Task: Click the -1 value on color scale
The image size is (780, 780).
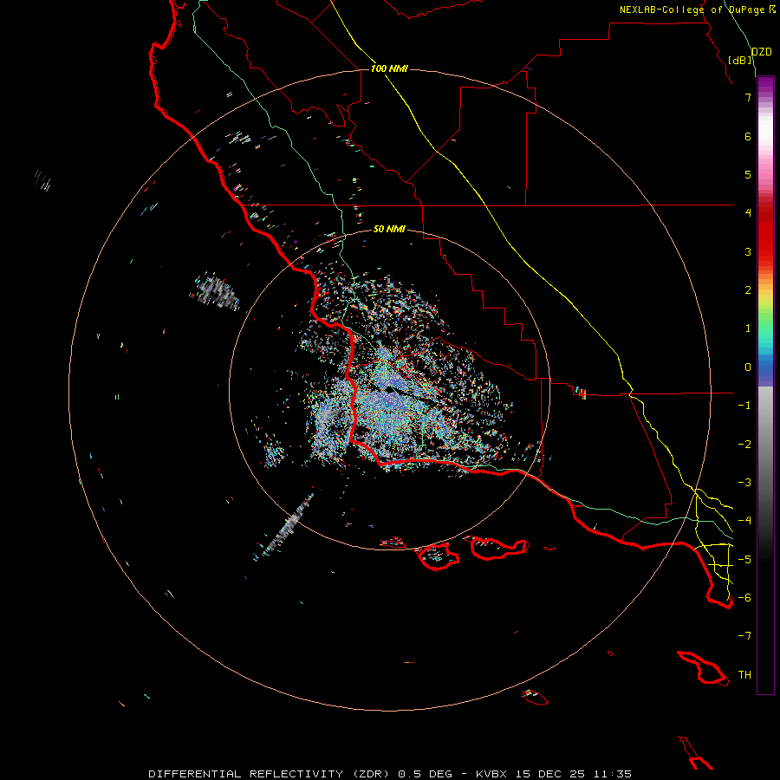Action: coord(744,406)
